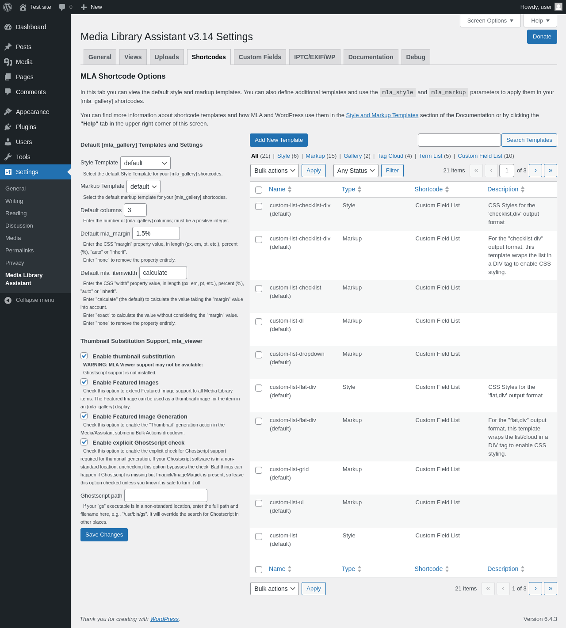Image resolution: width=566 pixels, height=628 pixels.
Task: Click the Appearance paintbrush icon
Action: pos(8,112)
